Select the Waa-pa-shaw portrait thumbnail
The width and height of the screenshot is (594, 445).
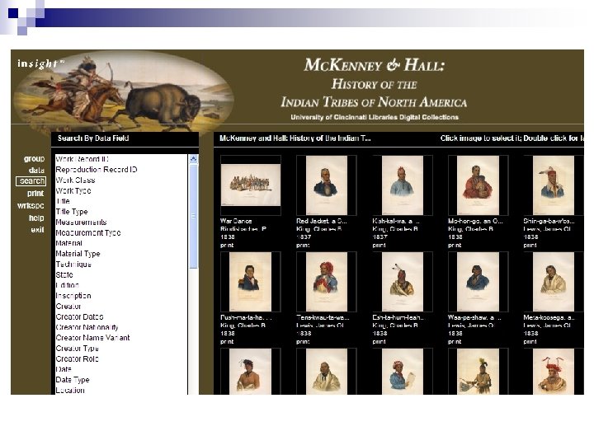(478, 282)
